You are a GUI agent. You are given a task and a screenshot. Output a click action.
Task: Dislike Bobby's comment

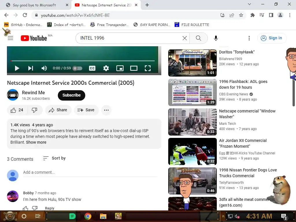[x=35, y=208]
